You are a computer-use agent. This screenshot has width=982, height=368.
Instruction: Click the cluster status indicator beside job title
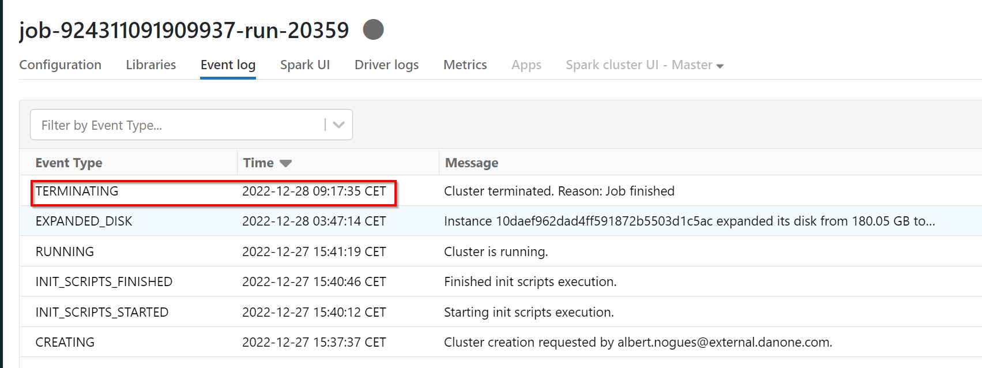(x=374, y=29)
